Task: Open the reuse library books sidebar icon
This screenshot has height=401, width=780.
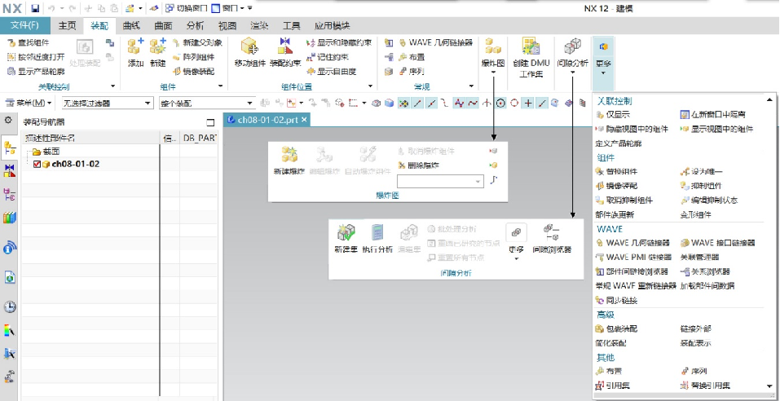Action: [x=10, y=218]
